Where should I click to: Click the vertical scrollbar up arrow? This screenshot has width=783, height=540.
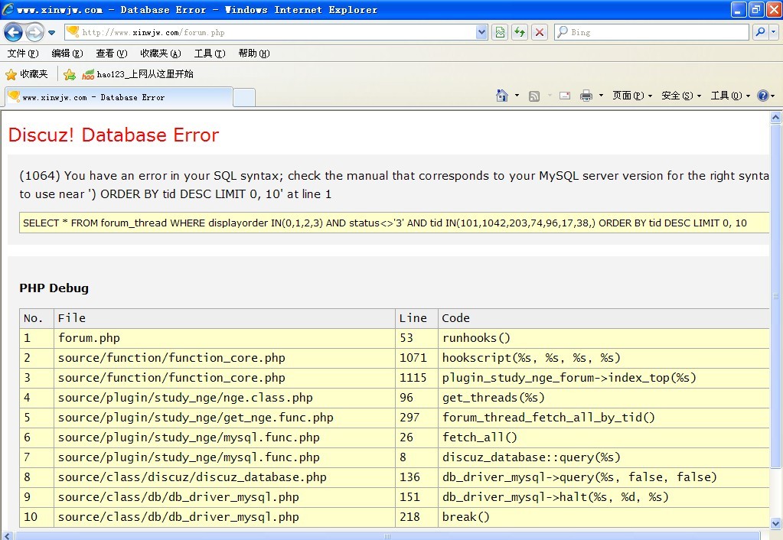pos(775,117)
